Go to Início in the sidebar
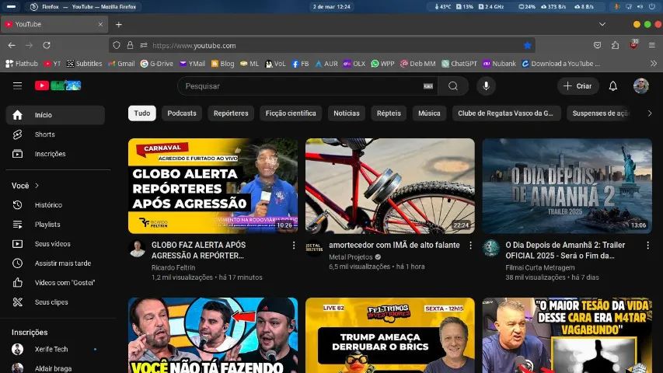This screenshot has width=663, height=373. 55,115
